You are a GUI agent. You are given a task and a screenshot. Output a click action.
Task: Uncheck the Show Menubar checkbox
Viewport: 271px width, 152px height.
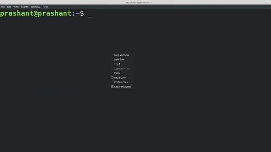[x=112, y=87]
